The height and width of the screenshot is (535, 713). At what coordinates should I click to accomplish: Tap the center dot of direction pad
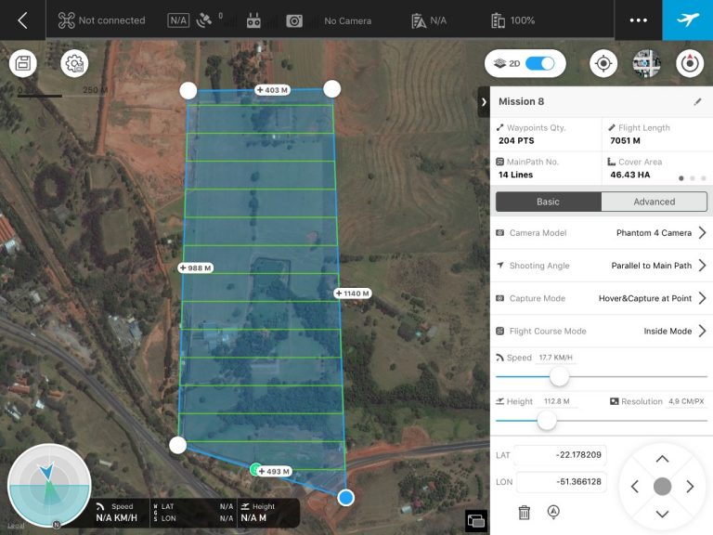click(662, 487)
